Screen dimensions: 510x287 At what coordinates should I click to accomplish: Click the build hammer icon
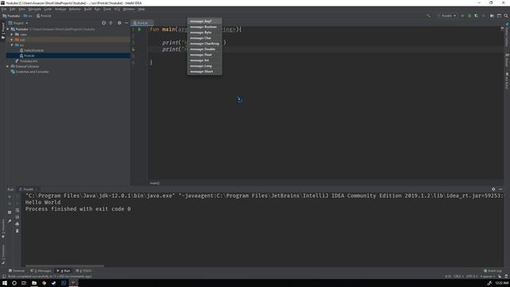point(429,16)
